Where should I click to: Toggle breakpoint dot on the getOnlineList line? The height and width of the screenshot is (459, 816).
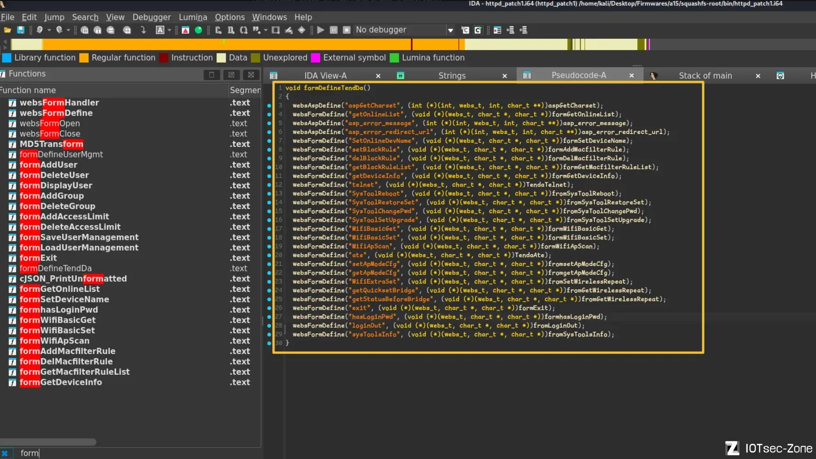point(269,114)
